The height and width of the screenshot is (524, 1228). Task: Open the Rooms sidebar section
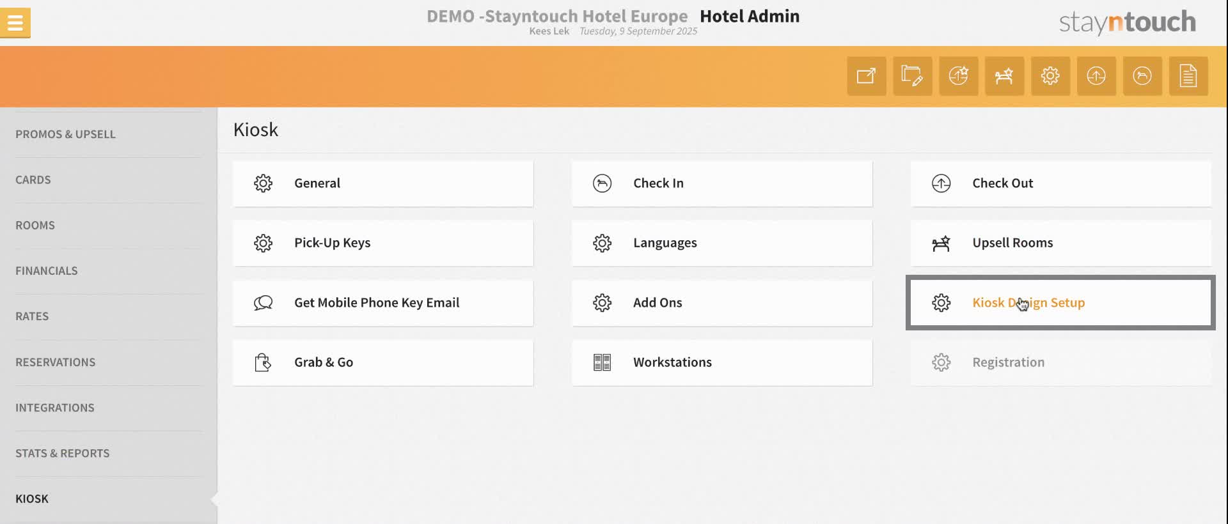[x=109, y=226]
